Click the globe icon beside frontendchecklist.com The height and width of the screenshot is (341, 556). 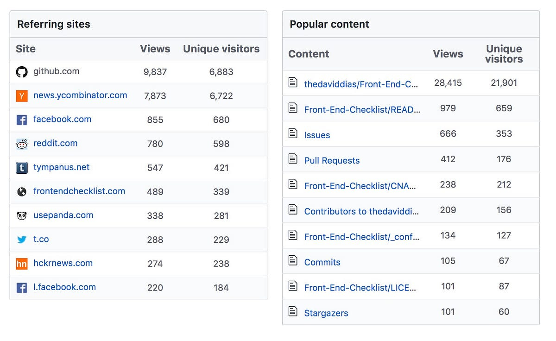click(22, 192)
